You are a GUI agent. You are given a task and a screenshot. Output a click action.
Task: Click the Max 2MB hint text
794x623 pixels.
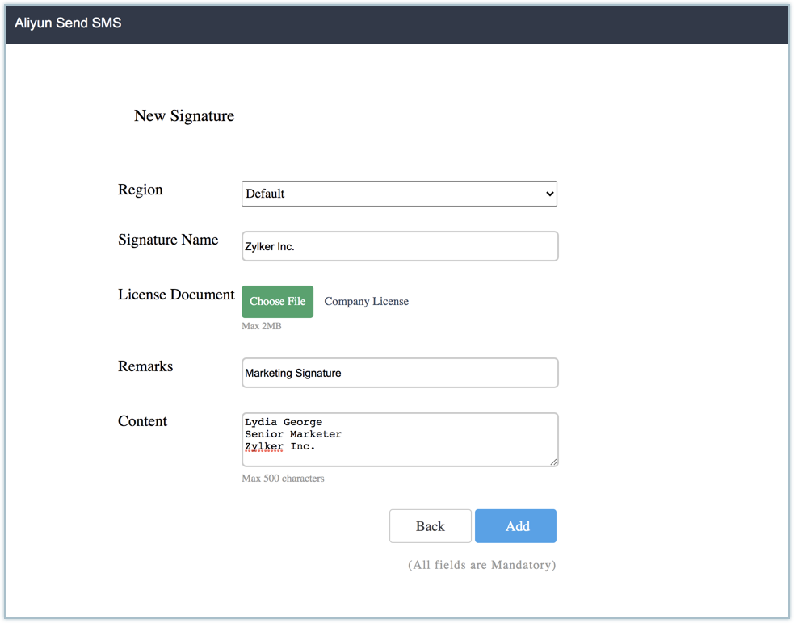(261, 327)
